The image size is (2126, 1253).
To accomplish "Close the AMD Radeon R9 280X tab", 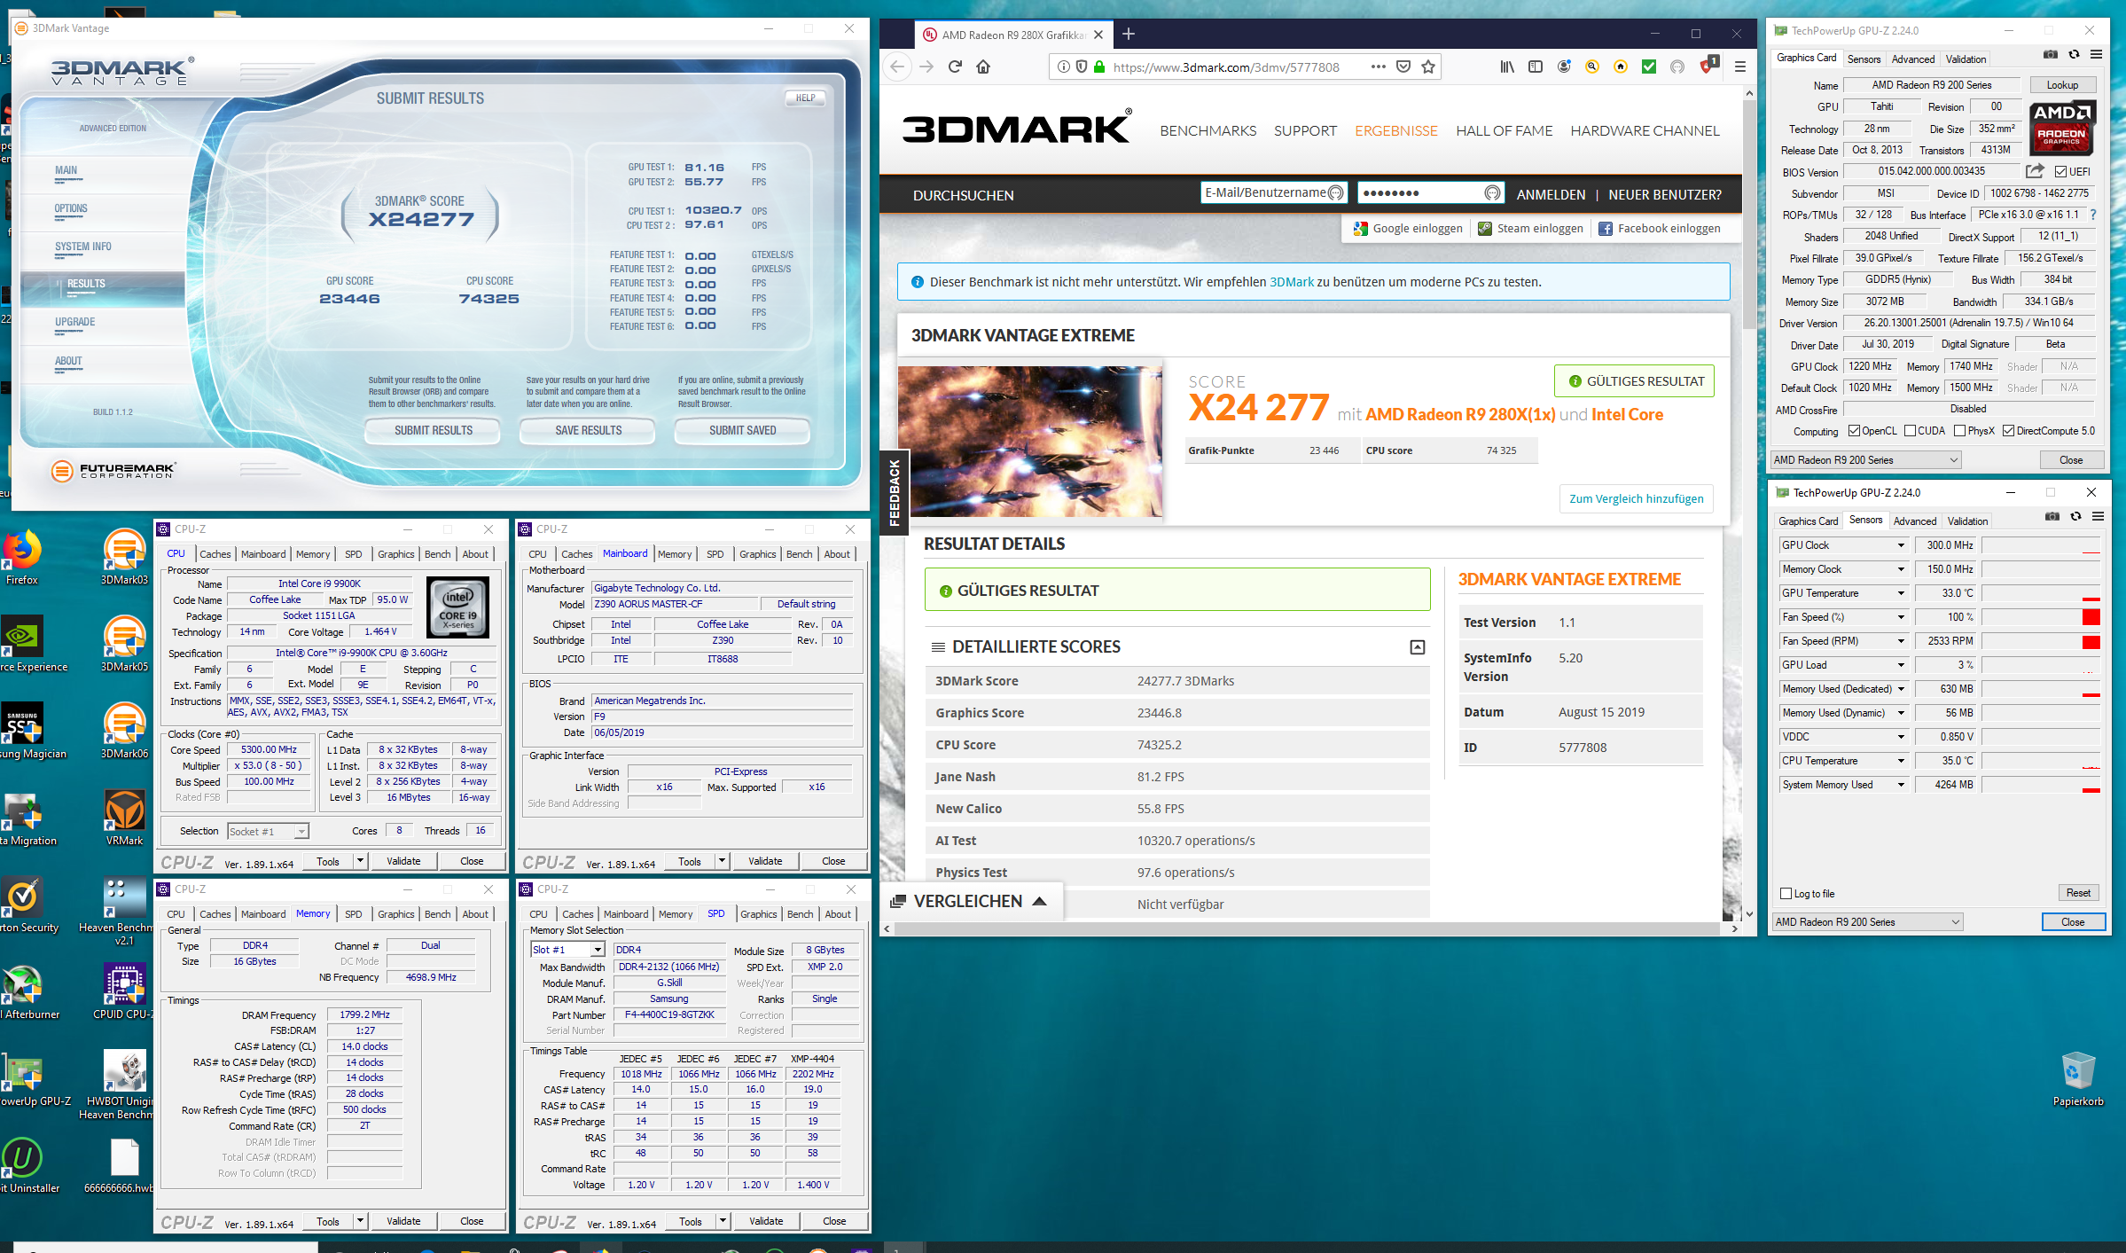I will 1098,35.
